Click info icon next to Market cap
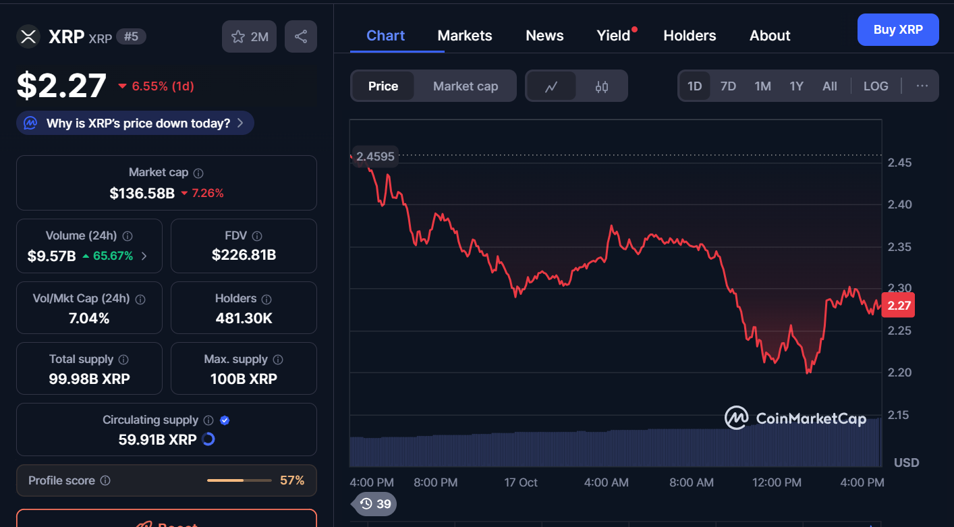This screenshot has width=954, height=527. (198, 173)
